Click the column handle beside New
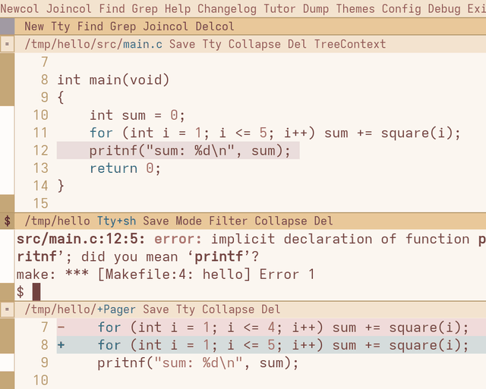486x389 pixels. click(x=7, y=27)
